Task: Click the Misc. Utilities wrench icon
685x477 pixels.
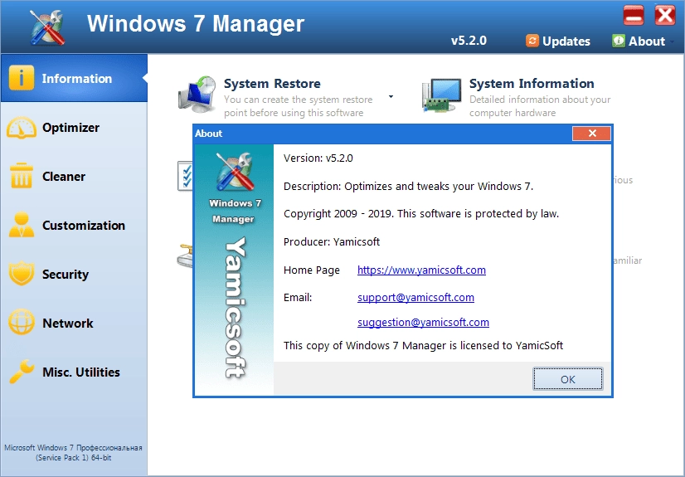Action: [21, 372]
